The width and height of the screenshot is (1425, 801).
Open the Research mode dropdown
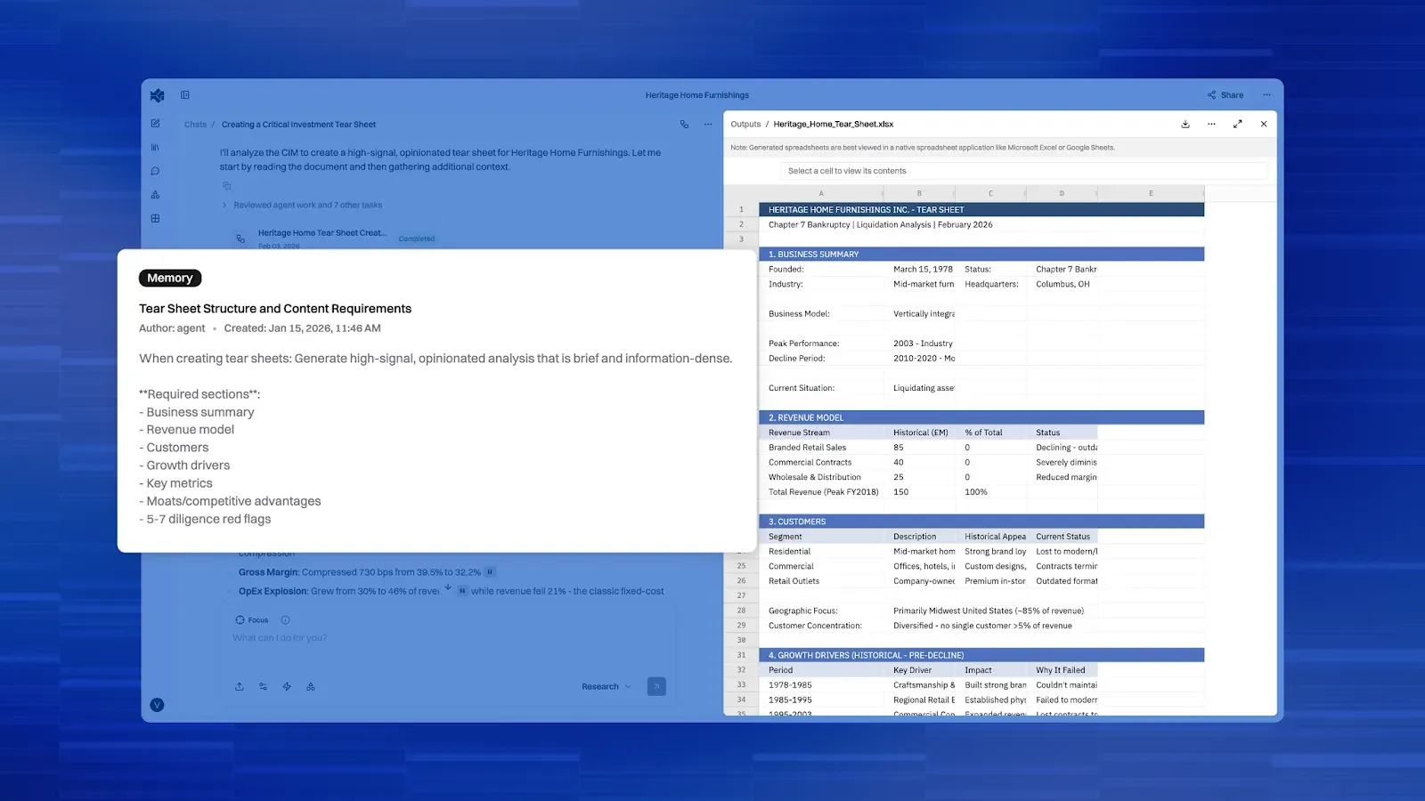pos(607,687)
